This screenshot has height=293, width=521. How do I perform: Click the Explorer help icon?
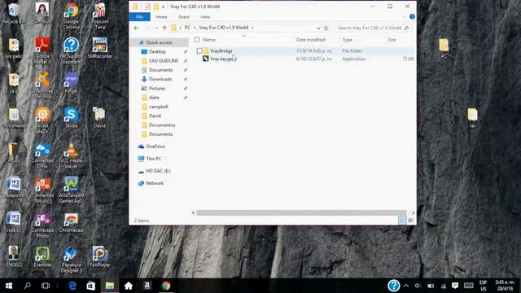412,16
